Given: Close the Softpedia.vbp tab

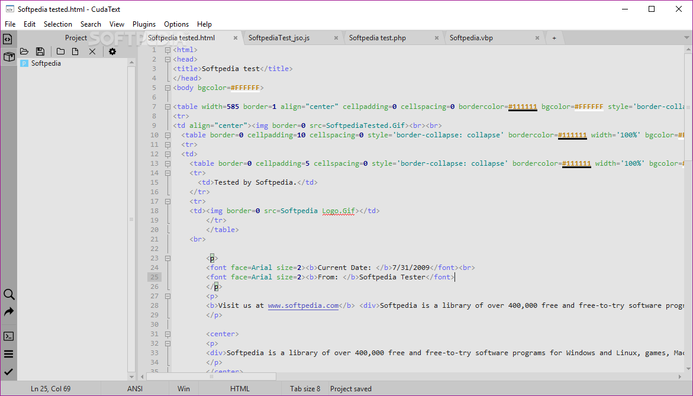Looking at the screenshot, I should (x=537, y=38).
